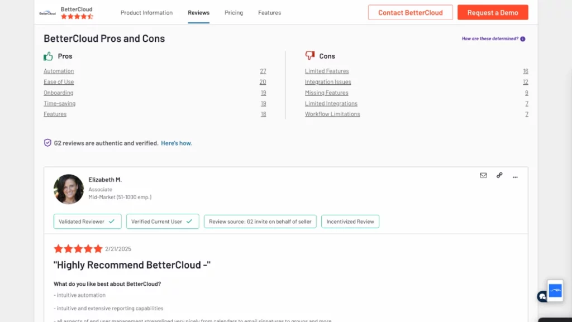Click the info icon beside How are these determined
Viewport: 572px width, 322px height.
523,39
